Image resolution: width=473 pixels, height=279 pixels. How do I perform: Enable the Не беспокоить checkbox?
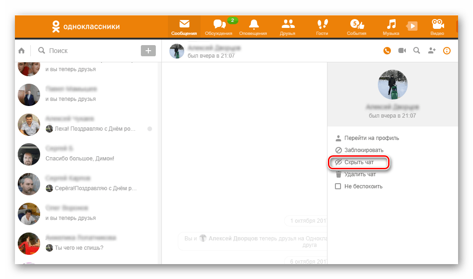pos(338,186)
